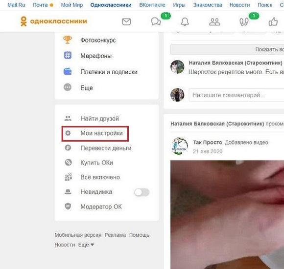
Task: Open discussions chat bubble icon
Action: [x=156, y=22]
